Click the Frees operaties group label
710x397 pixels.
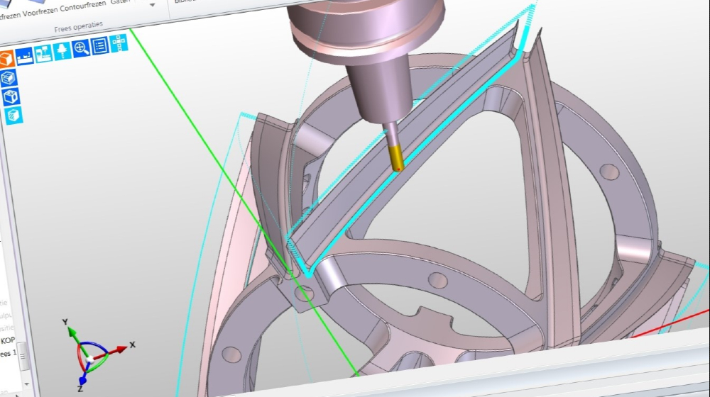(78, 27)
